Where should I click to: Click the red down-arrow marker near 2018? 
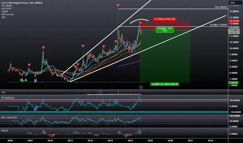click(x=104, y=46)
